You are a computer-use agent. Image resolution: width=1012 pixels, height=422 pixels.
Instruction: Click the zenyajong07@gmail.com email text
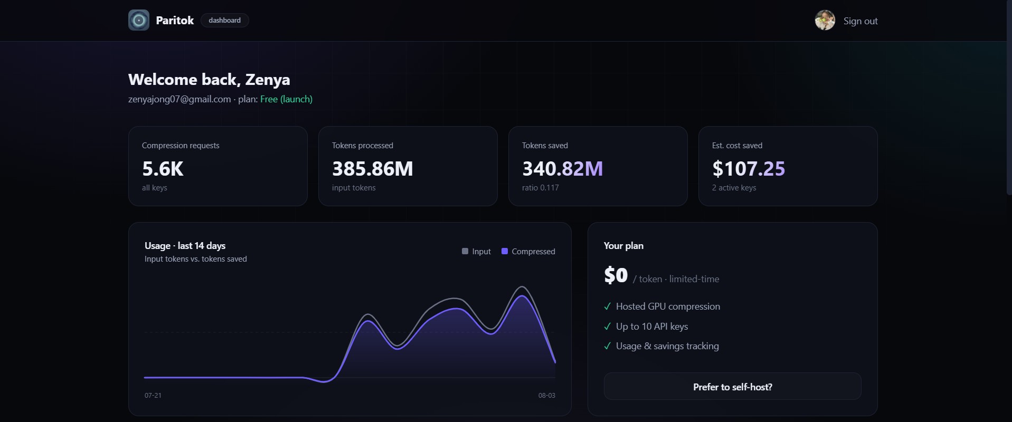point(179,99)
